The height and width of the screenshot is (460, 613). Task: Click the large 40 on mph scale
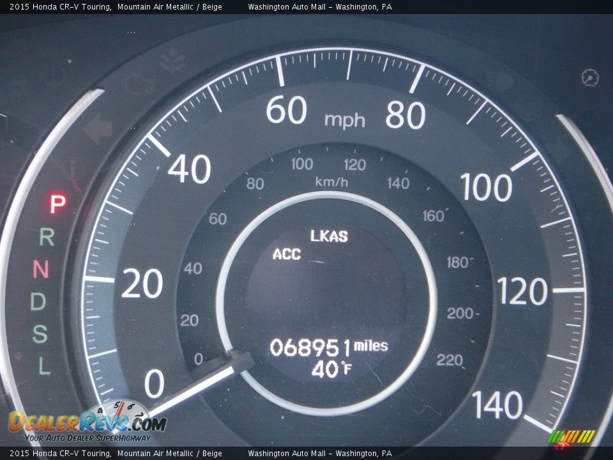pos(190,169)
